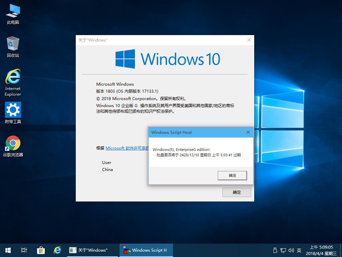Open Task View on the taskbar
This screenshot has height=257, width=342.
pos(24,250)
